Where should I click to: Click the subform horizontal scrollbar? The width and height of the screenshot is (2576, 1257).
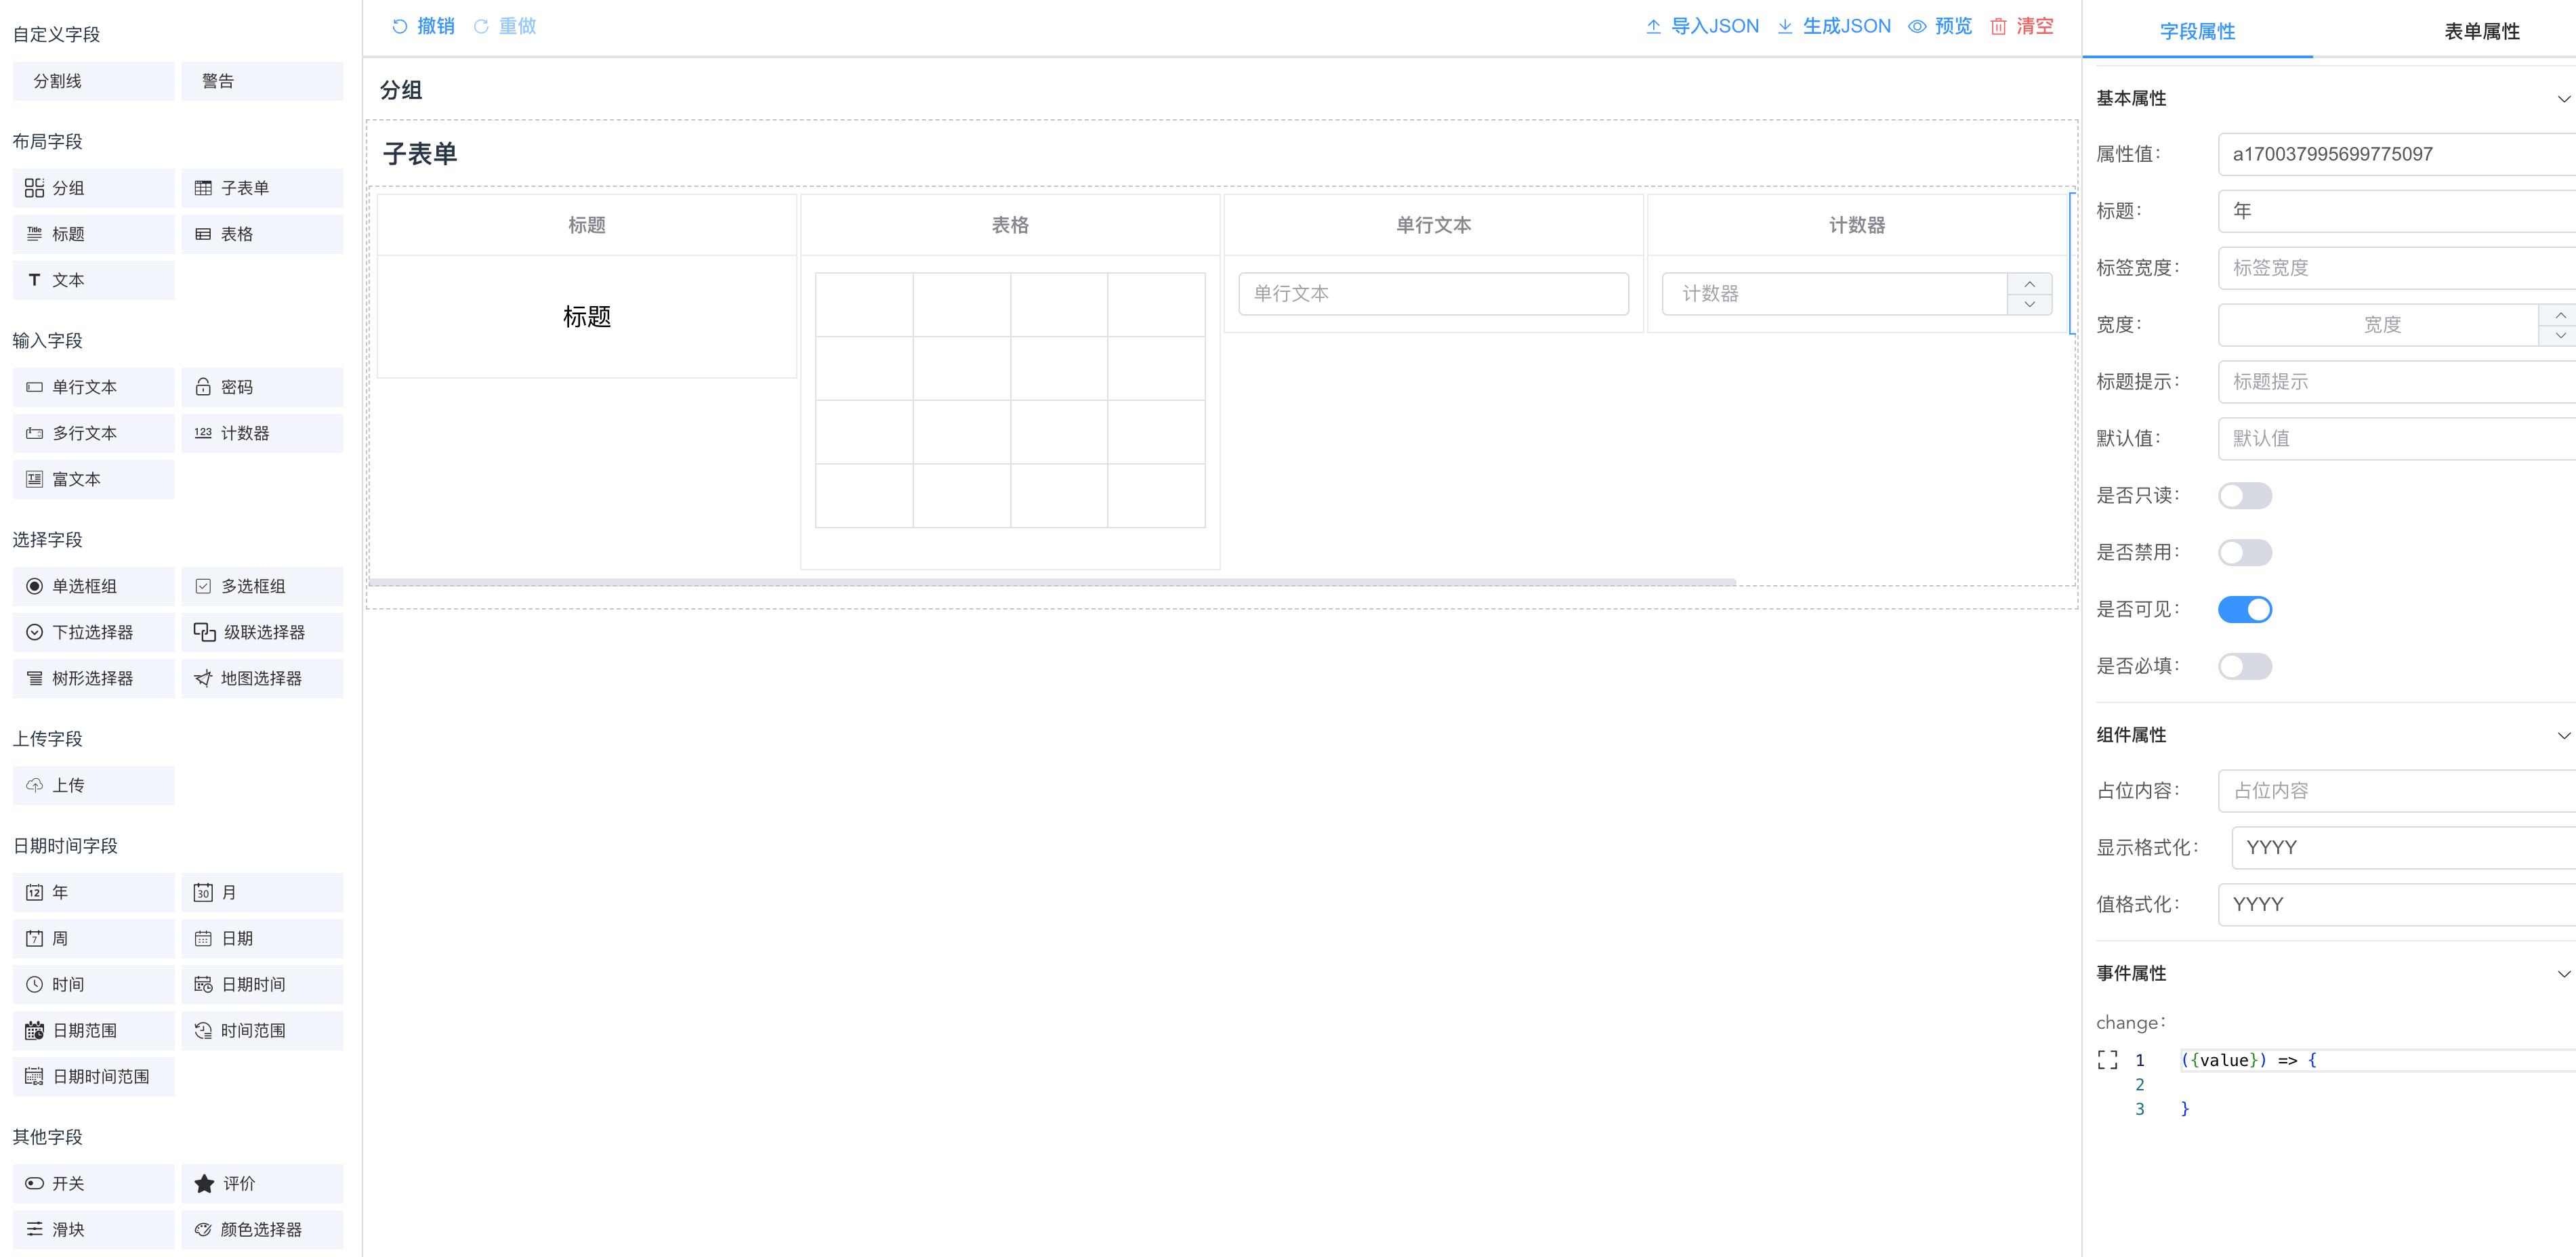click(1052, 582)
